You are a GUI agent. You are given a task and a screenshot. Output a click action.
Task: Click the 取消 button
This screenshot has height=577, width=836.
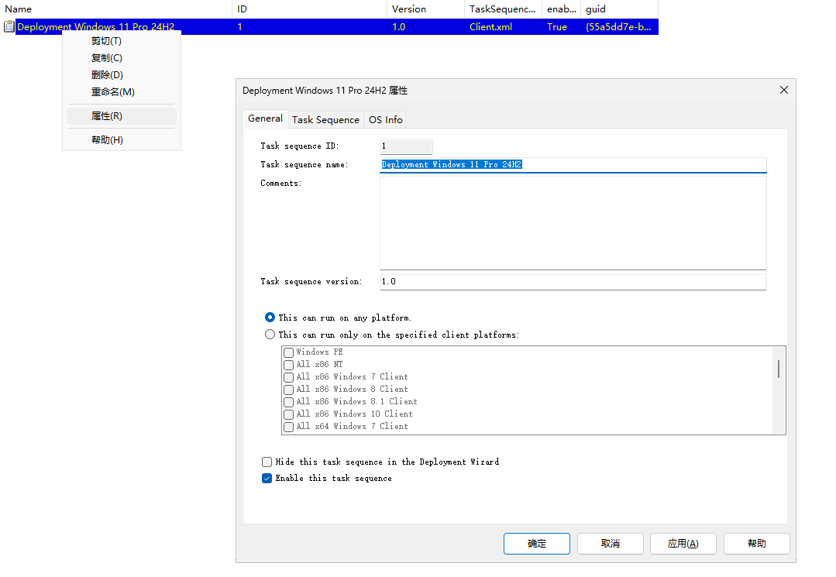click(610, 543)
